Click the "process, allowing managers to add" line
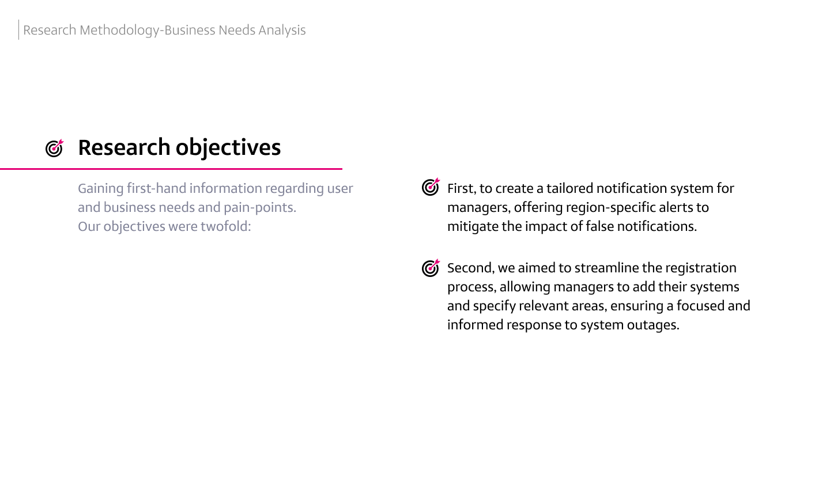This screenshot has width=830, height=490. tap(593, 287)
